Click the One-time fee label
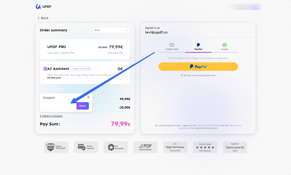Viewport: 291px width, 175px height. click(x=115, y=53)
